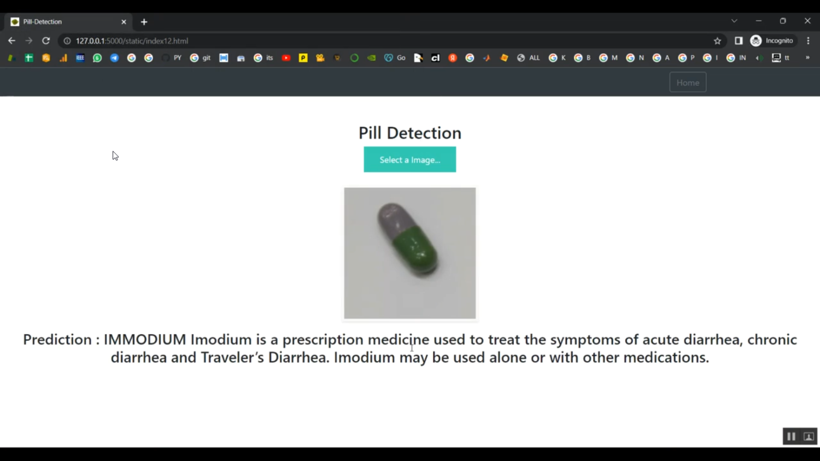Expand the tab search dropdown

734,21
